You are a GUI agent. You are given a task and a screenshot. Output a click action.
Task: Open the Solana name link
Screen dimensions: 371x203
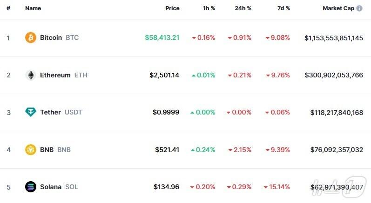(51, 187)
